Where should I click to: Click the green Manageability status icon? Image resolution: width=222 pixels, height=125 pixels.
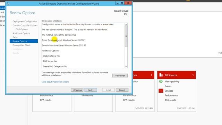pos(161,81)
